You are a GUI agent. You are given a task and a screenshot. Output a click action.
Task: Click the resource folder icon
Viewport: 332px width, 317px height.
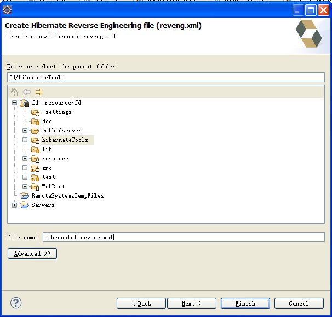tap(35, 159)
